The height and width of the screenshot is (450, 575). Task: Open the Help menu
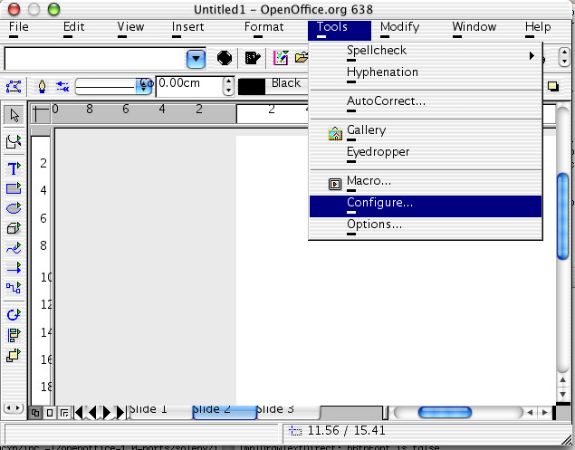[538, 27]
